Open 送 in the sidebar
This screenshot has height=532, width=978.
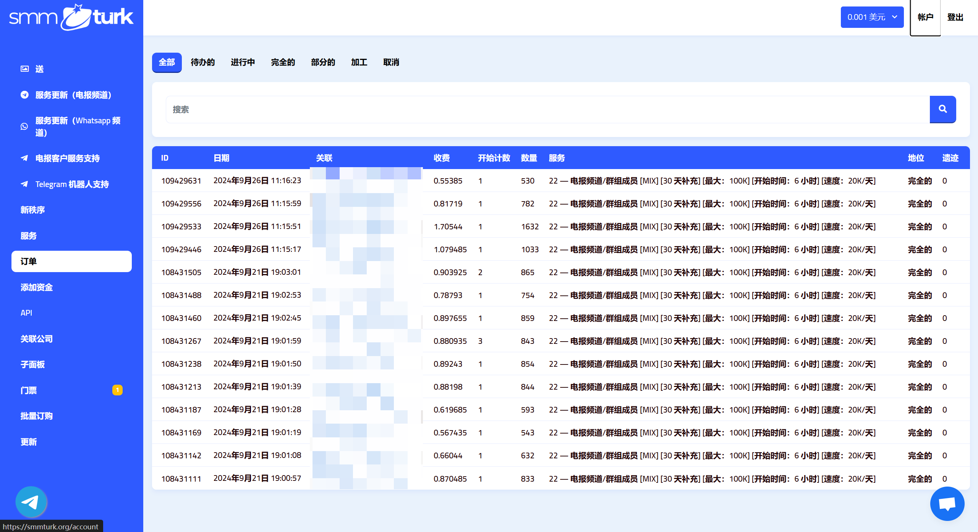[39, 69]
